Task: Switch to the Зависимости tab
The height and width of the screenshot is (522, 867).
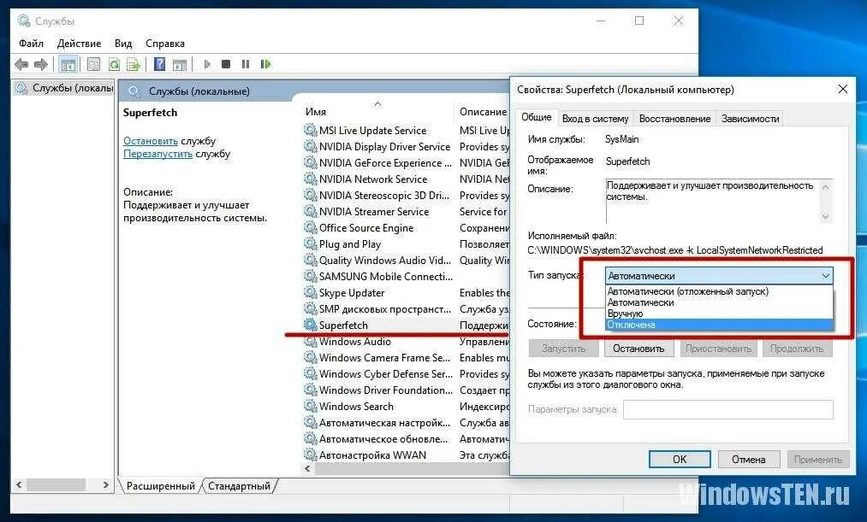Action: pos(750,119)
